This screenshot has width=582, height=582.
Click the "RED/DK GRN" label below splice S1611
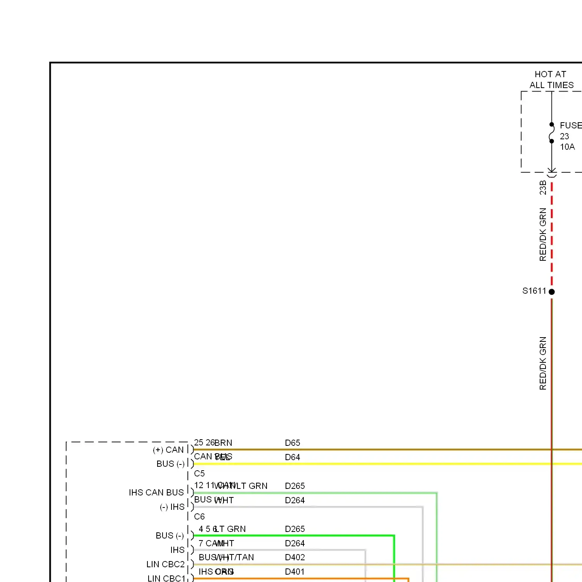[x=543, y=363]
